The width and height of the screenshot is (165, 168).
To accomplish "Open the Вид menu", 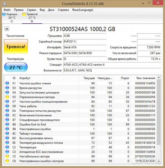I will coord(42,10).
